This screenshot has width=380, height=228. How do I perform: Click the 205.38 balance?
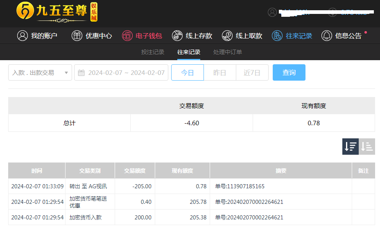pyautogui.click(x=198, y=217)
